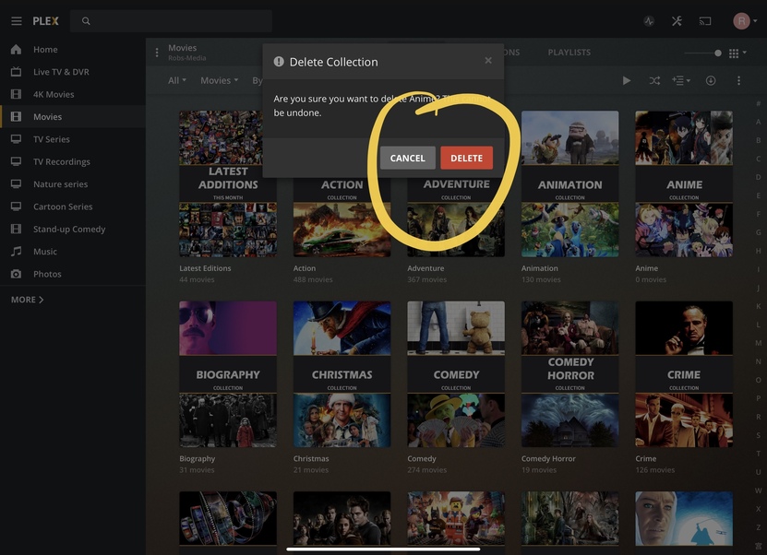Click the cast to device icon

click(x=705, y=21)
